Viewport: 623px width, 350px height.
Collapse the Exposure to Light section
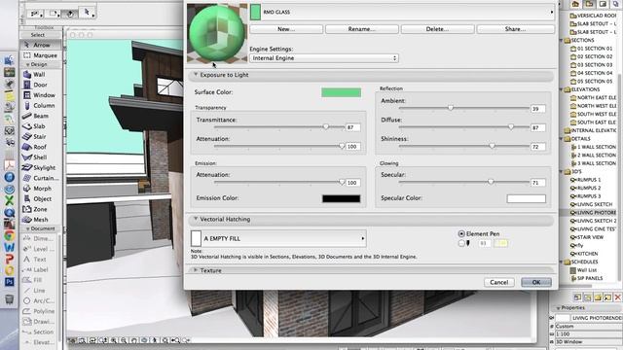point(196,74)
